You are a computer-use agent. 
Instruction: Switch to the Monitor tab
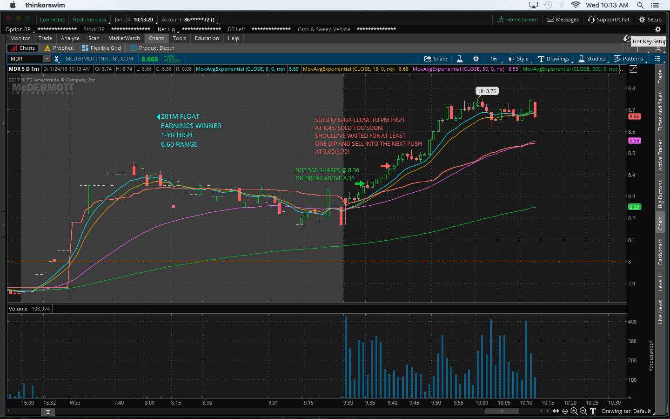point(20,38)
